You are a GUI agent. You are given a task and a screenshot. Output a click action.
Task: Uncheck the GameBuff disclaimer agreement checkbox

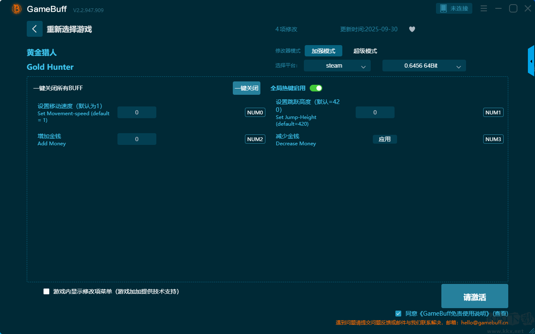click(x=398, y=314)
